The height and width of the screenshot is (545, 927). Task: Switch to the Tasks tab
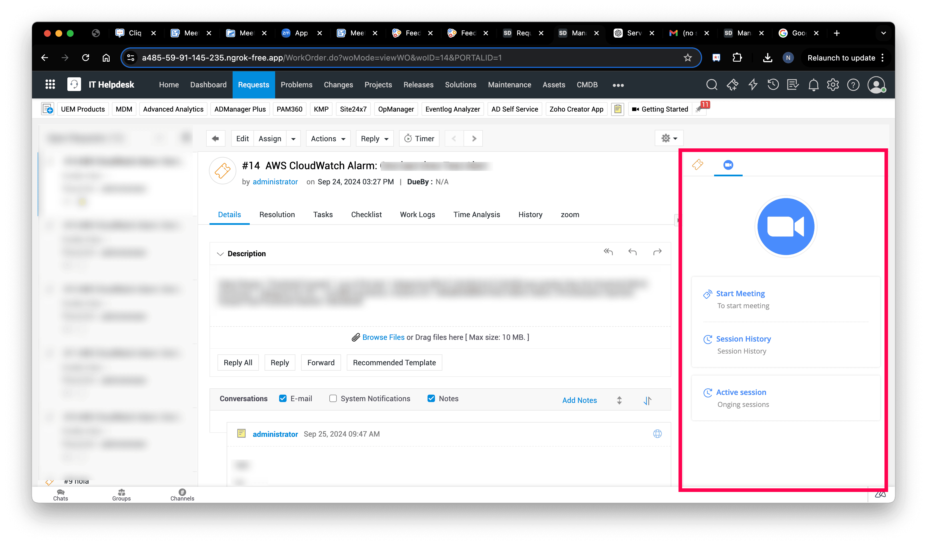click(x=323, y=214)
